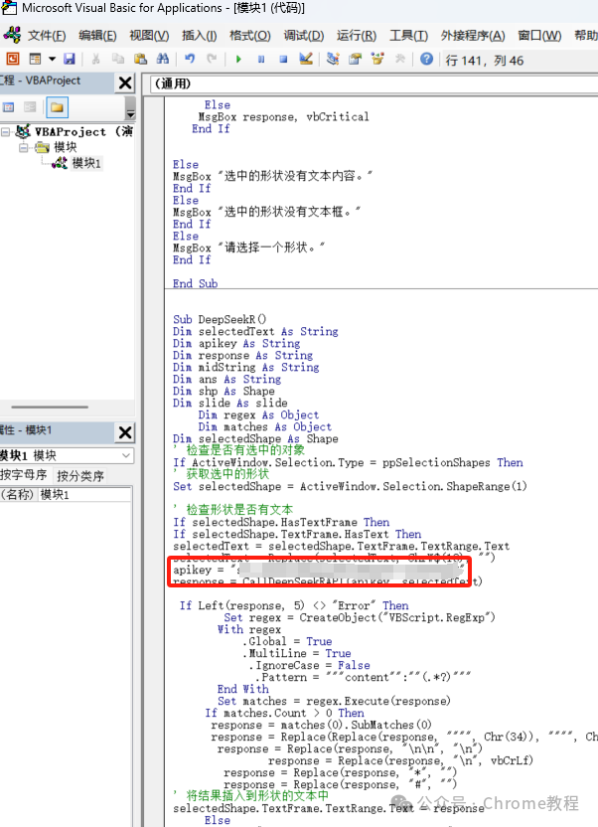Click the Break pause icon
This screenshot has width=598, height=827.
(261, 59)
